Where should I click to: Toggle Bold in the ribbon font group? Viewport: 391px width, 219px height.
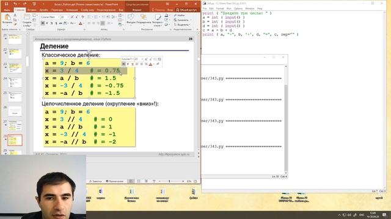(x=43, y=23)
